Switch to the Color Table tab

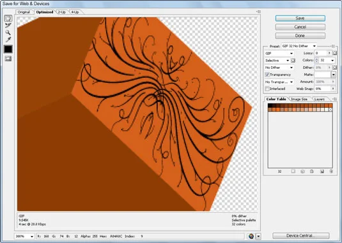tap(276, 99)
